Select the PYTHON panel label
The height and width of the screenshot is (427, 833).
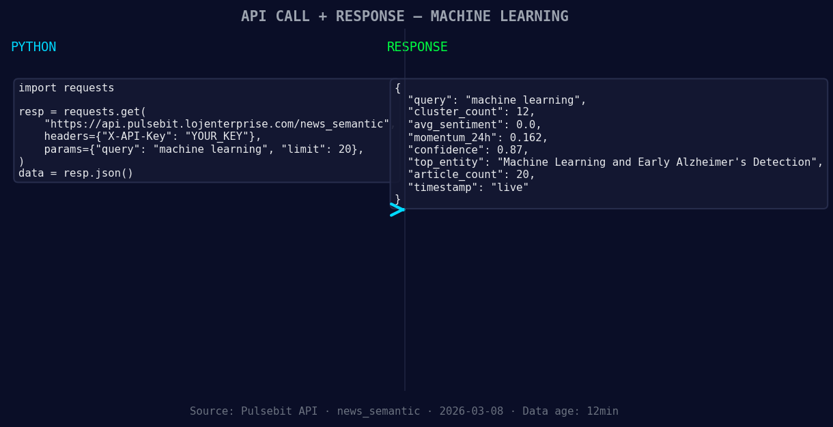coord(33,46)
